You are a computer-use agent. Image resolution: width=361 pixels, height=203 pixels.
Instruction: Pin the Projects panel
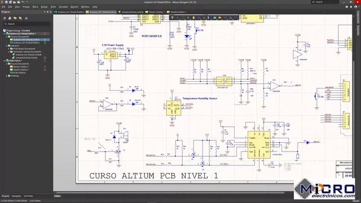click(x=47, y=12)
